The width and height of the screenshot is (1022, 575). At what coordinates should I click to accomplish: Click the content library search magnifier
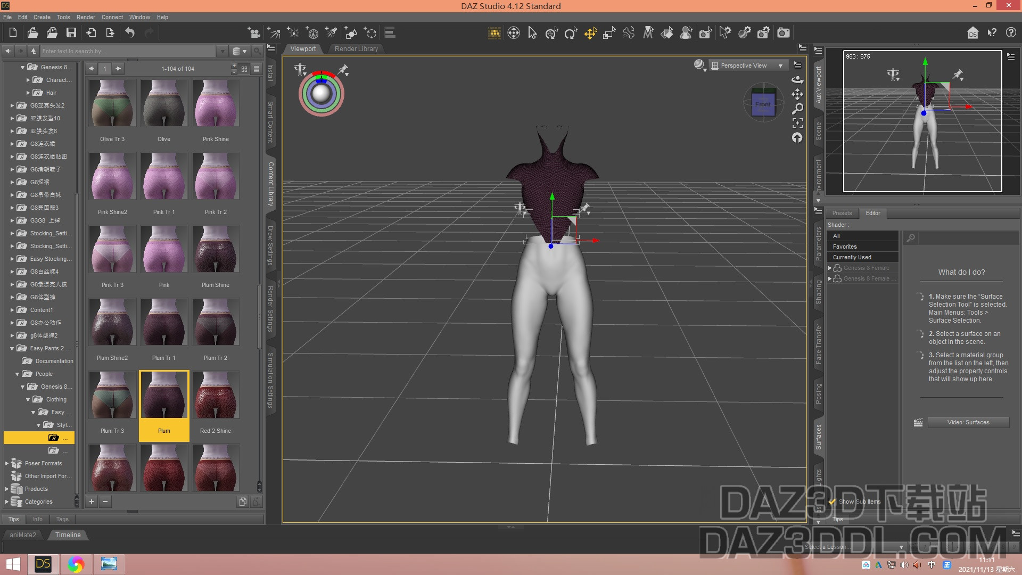(x=257, y=51)
